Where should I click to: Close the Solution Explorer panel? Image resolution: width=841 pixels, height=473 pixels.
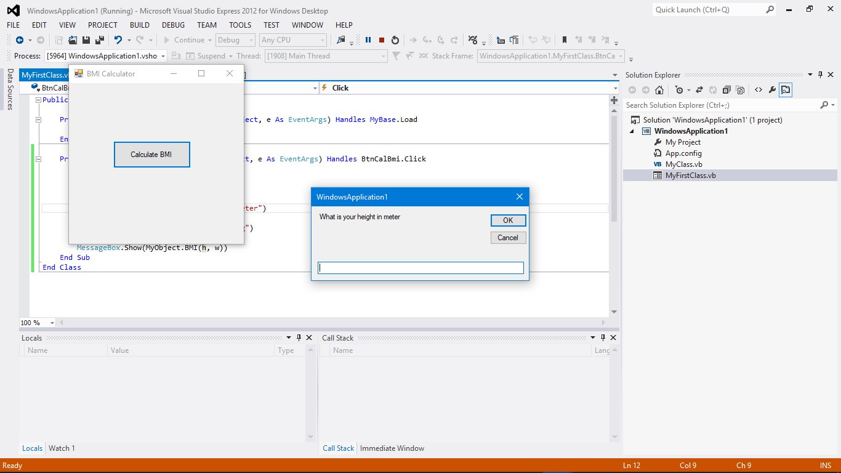(x=829, y=75)
